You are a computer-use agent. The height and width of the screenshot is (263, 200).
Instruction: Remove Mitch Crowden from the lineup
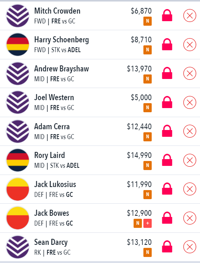(x=189, y=15)
